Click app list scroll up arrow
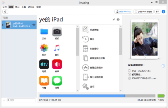The image size is (168, 108). [78, 26]
